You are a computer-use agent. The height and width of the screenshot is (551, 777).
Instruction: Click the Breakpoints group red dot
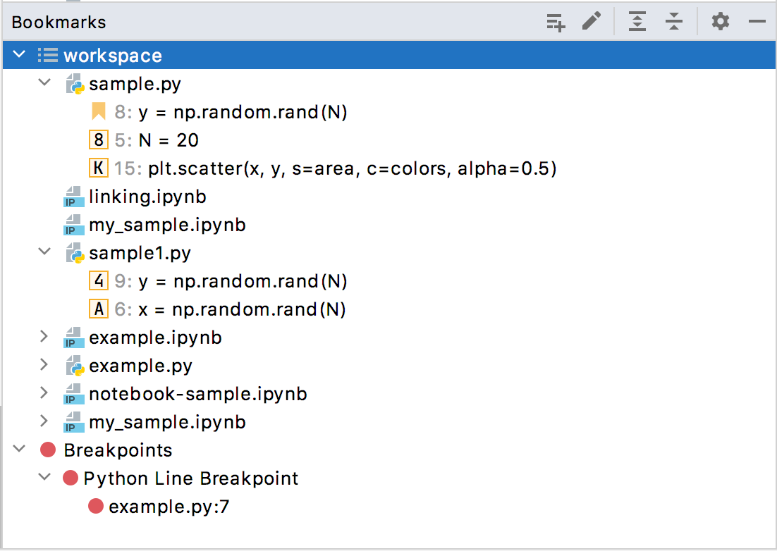coord(48,450)
